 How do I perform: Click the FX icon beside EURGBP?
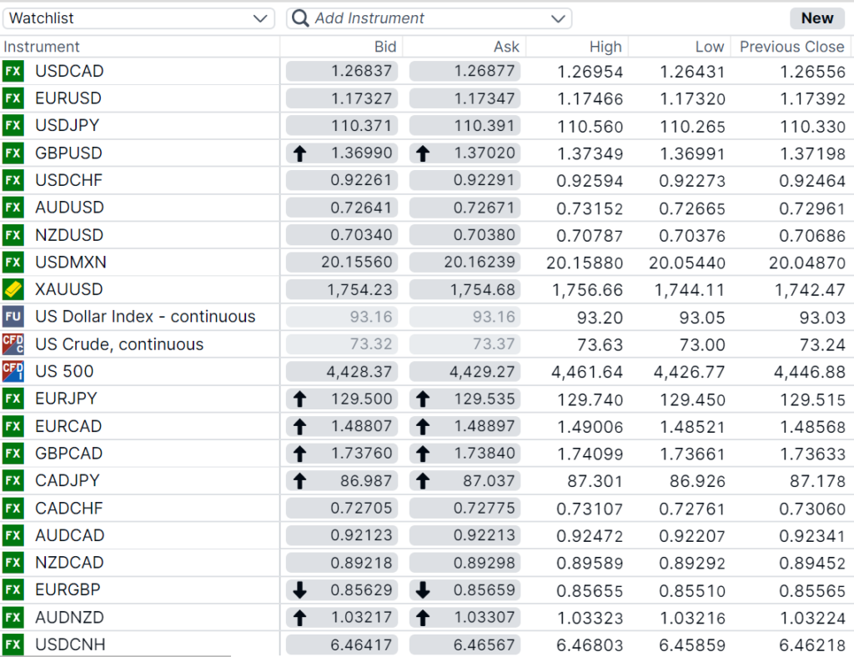[x=13, y=590]
